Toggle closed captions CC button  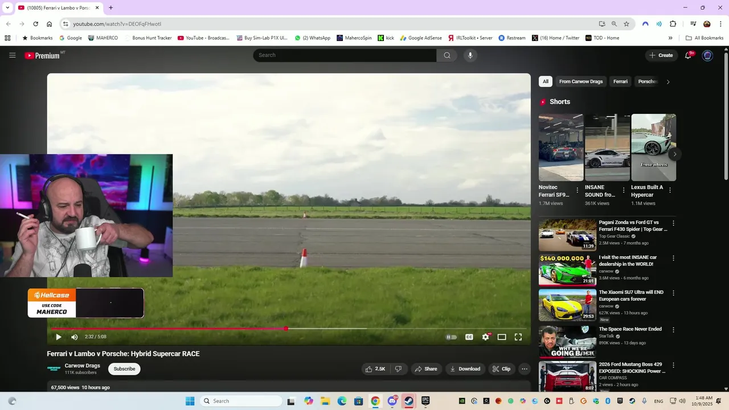469,337
